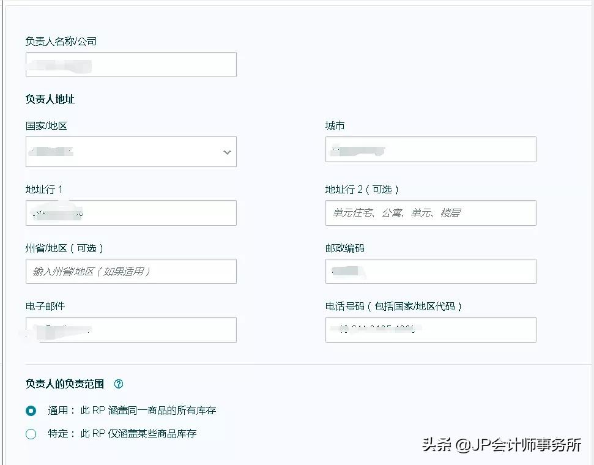Viewport: 594px width, 465px height.
Task: Open the 国家/地区 country dropdown
Action: click(x=131, y=152)
